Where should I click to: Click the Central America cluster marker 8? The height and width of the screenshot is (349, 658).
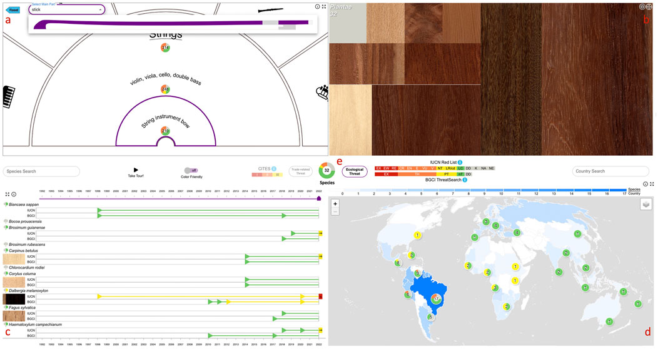coord(397,263)
